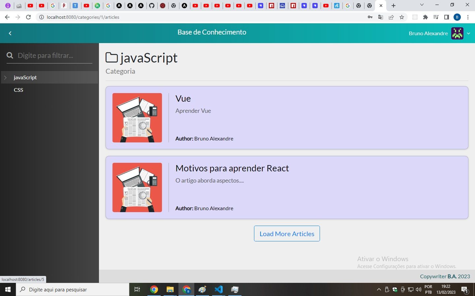The image size is (475, 296).
Task: Click the browser forward arrow
Action: [x=18, y=17]
